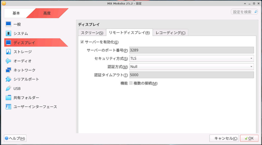This screenshot has height=145, width=262.
Task: Click the VirtualBox gear icon in title bar
Action: (x=4, y=3)
